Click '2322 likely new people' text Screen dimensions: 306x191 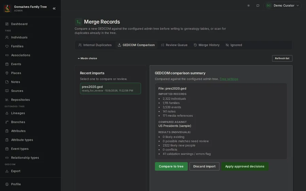[x=179, y=146]
